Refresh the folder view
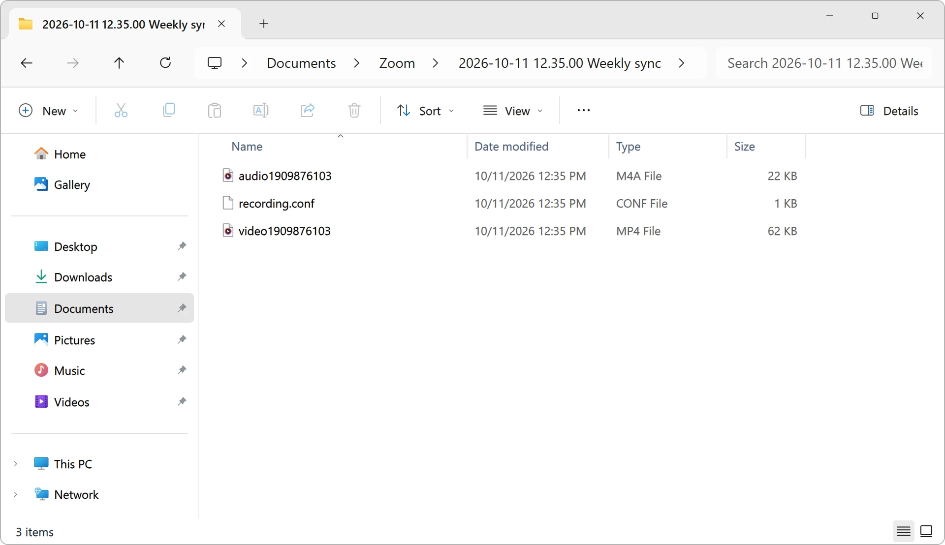 (165, 62)
